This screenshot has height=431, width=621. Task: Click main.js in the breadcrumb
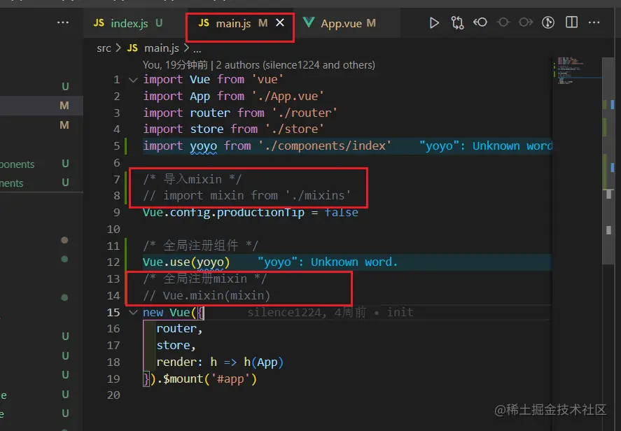[x=162, y=48]
